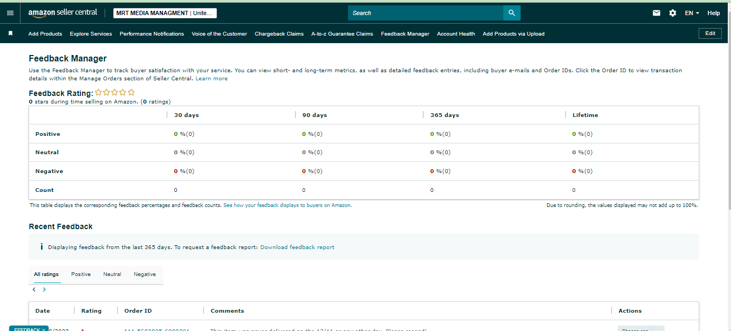Open Help in the top bar
This screenshot has height=331, width=731.
(x=714, y=13)
